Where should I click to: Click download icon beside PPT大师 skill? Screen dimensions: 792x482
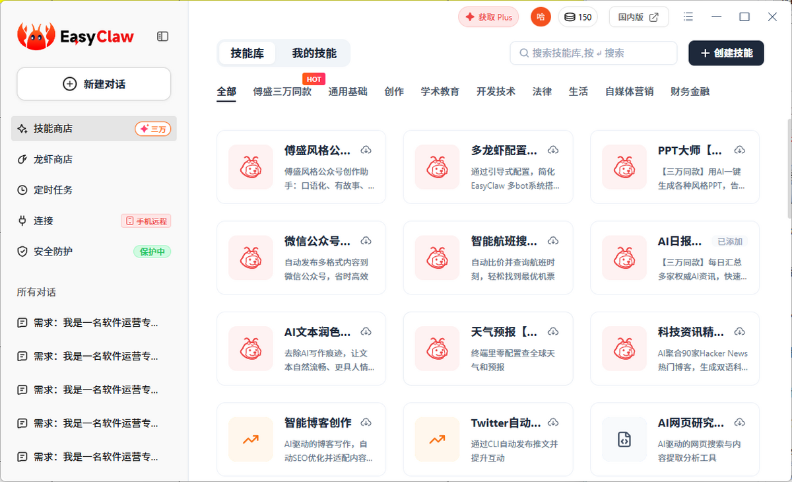tap(740, 150)
